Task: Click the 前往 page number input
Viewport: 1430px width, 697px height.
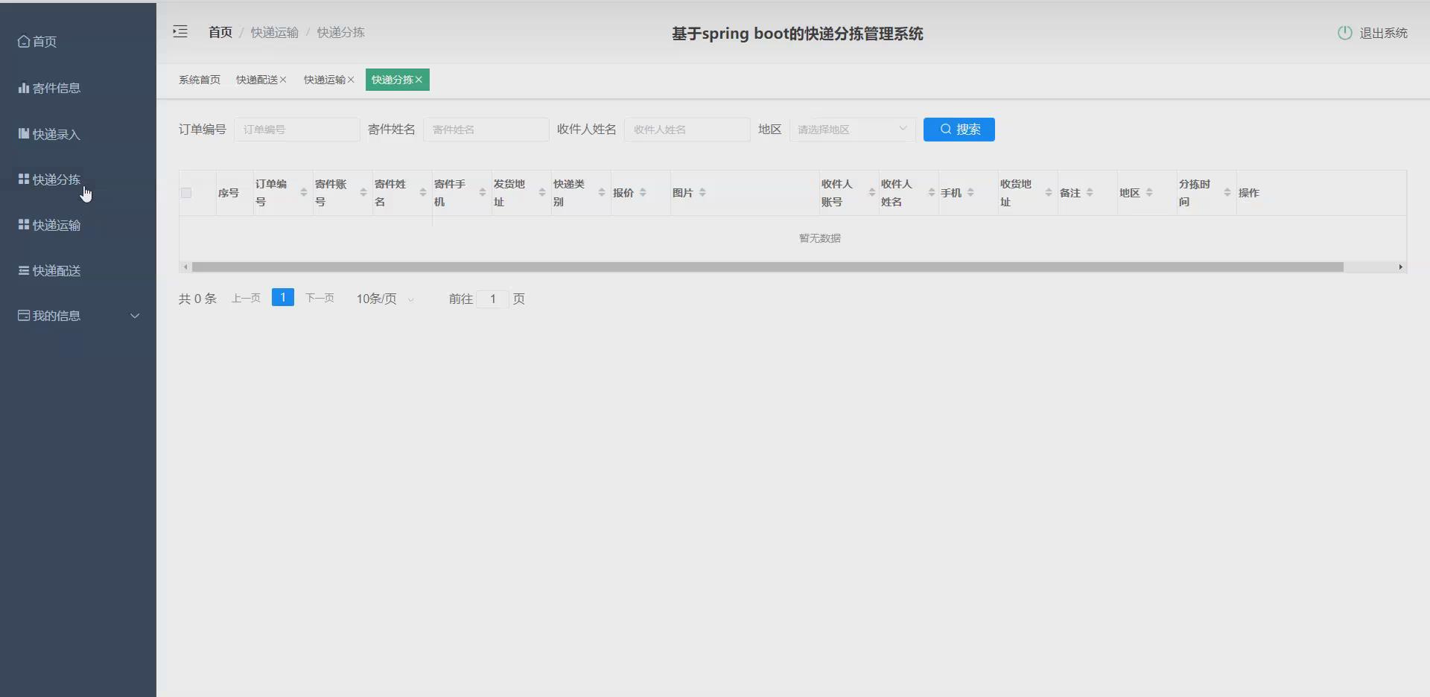Action: coord(493,299)
